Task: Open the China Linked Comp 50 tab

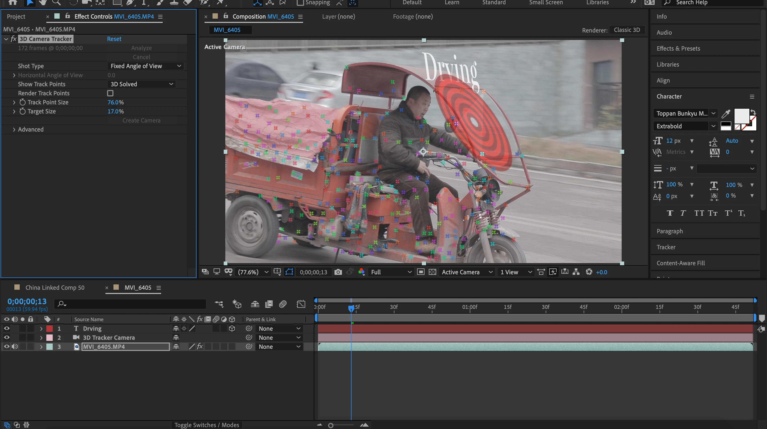Action: [55, 288]
